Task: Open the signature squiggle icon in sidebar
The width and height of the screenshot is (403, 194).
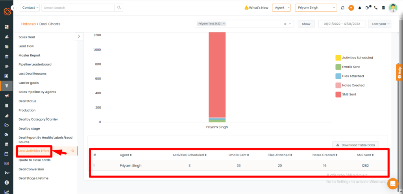Action: (7, 173)
